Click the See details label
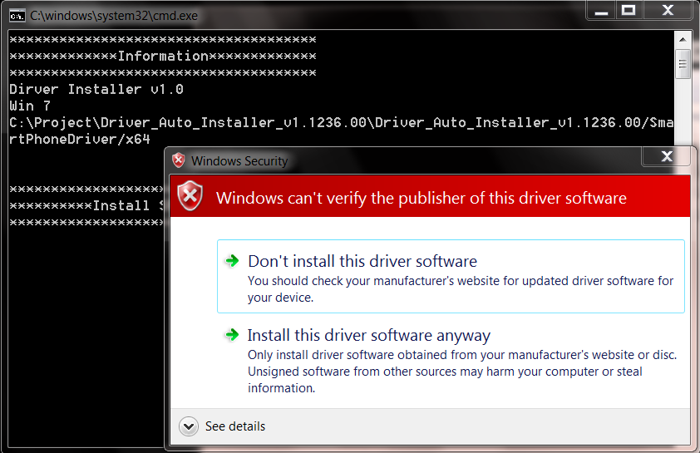 235,426
